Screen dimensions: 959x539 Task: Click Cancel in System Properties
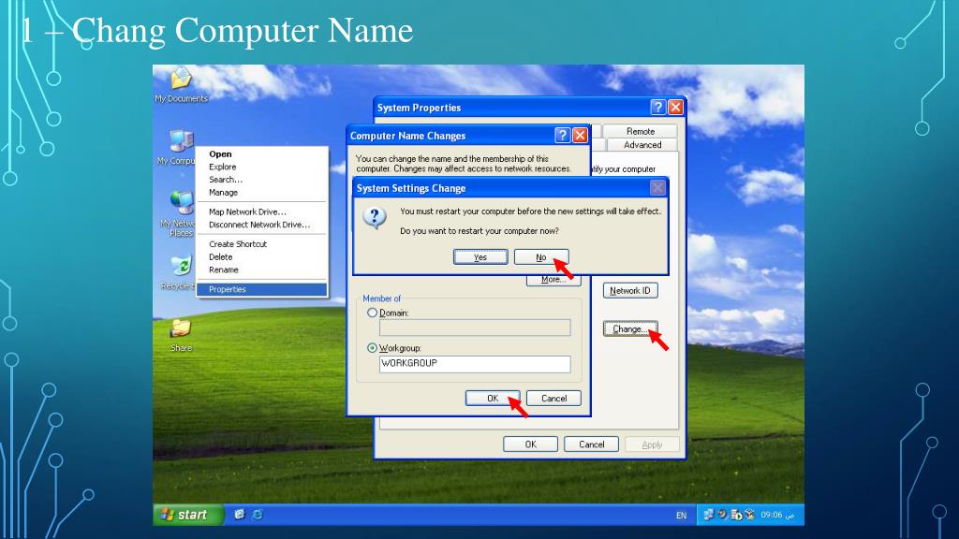pyautogui.click(x=592, y=444)
